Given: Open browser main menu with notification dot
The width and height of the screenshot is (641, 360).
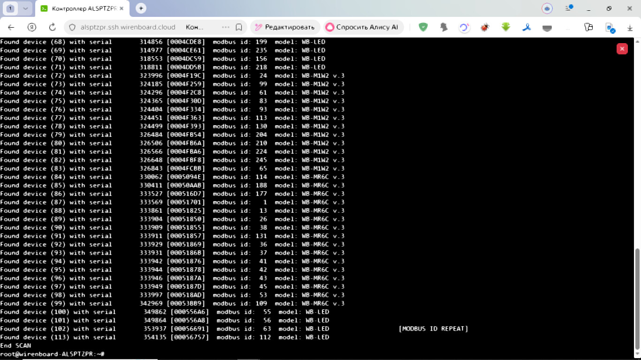Looking at the screenshot, I should 569,8.
